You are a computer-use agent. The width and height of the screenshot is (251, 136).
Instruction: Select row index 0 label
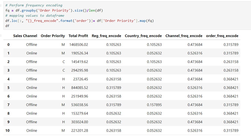(x=8, y=45)
